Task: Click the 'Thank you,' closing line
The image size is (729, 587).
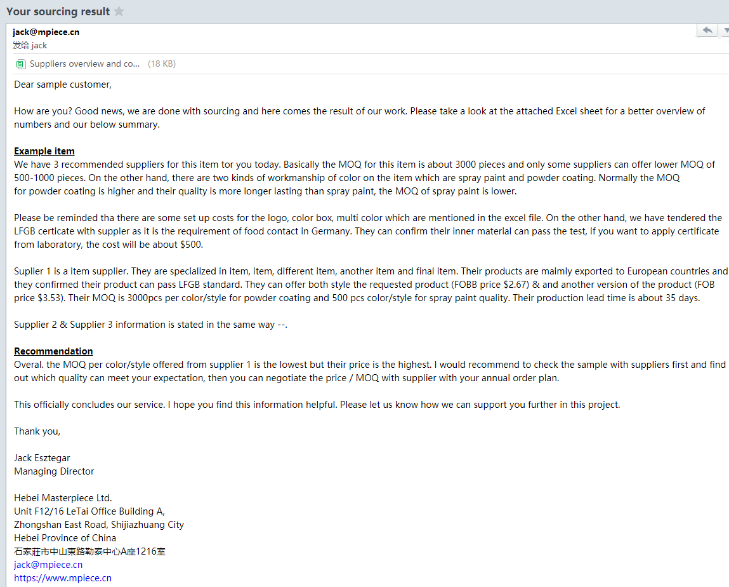Action: 37,431
